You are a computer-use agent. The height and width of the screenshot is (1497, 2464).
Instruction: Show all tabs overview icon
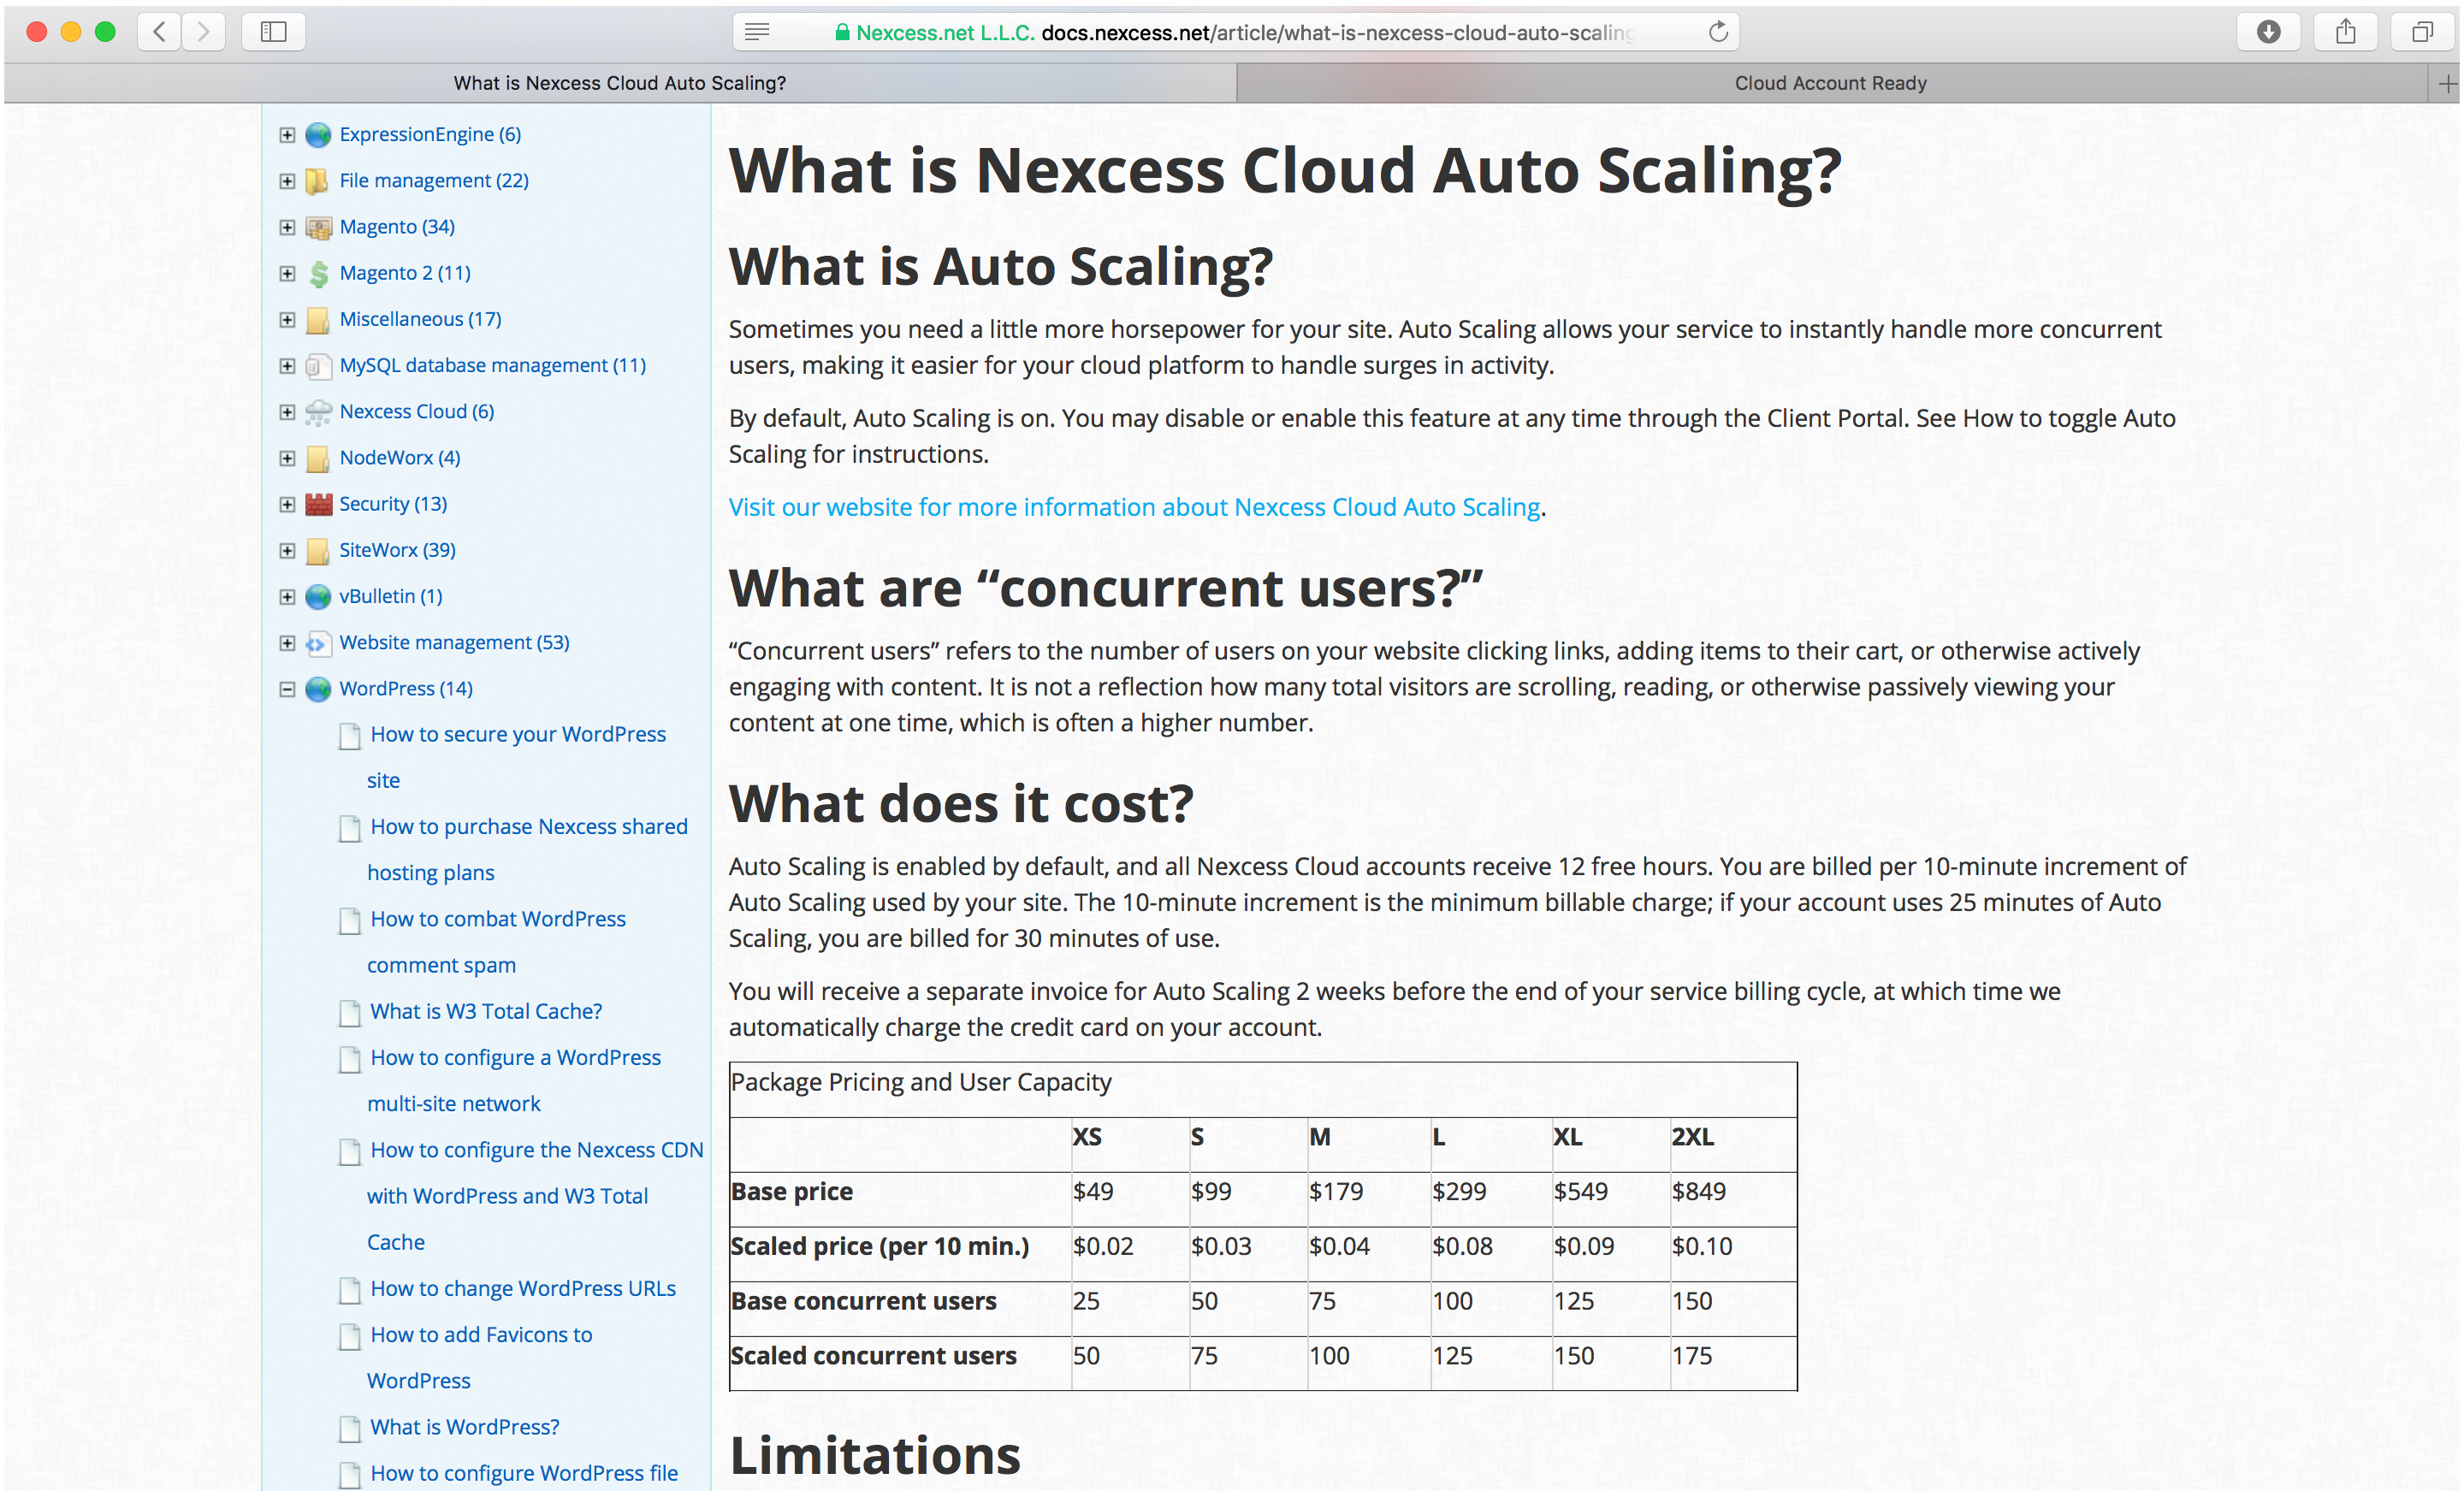(x=2422, y=32)
